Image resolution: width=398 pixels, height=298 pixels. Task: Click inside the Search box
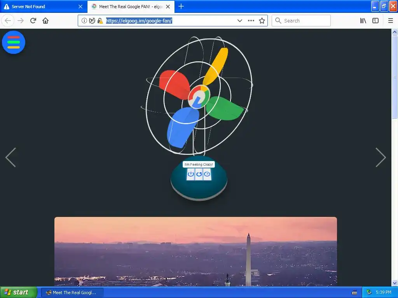click(301, 21)
